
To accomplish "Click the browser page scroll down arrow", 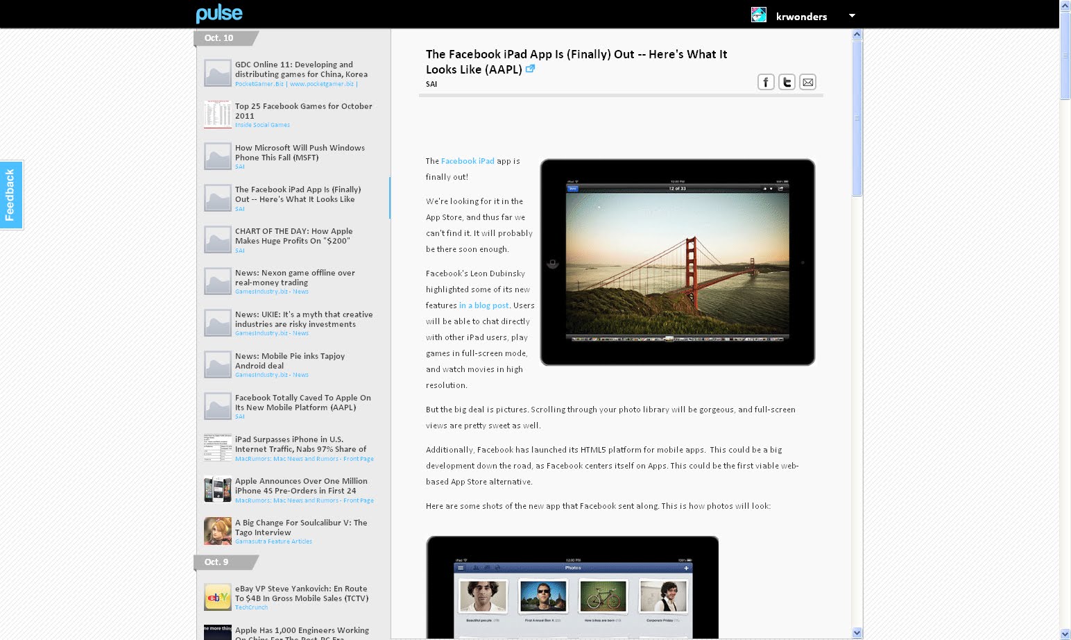I will click(x=1065, y=634).
